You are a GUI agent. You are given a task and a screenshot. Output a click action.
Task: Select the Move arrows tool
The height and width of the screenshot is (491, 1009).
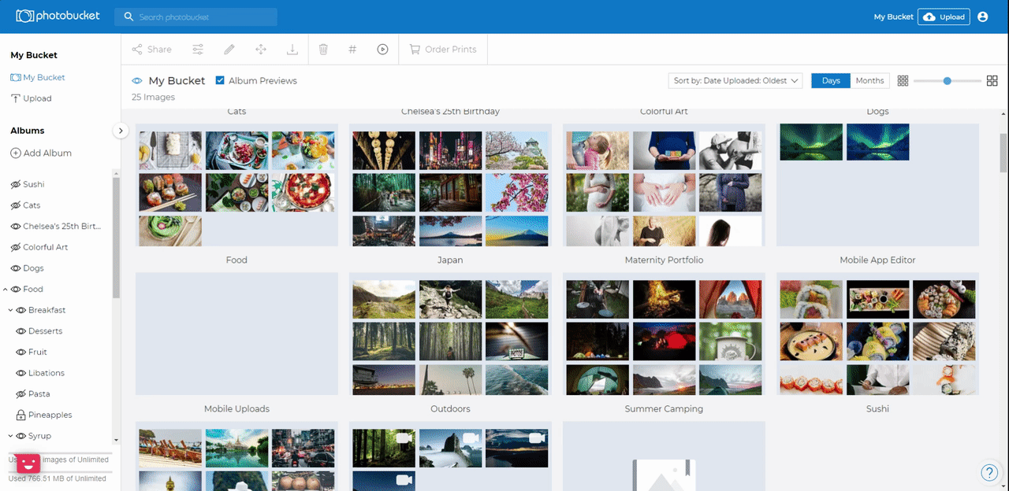click(261, 50)
